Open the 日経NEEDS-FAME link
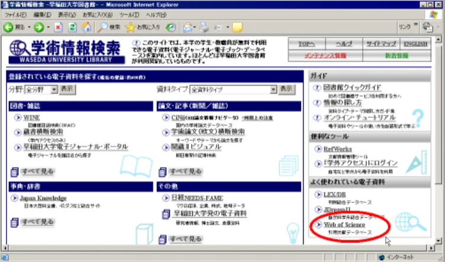 (197, 198)
